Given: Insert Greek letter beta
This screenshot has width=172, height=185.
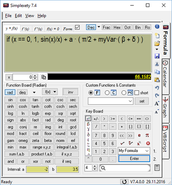Looking at the screenshot, I should click(88, 124).
